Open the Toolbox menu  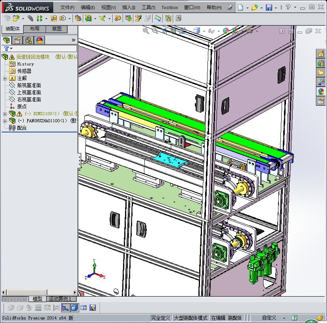pyautogui.click(x=170, y=7)
